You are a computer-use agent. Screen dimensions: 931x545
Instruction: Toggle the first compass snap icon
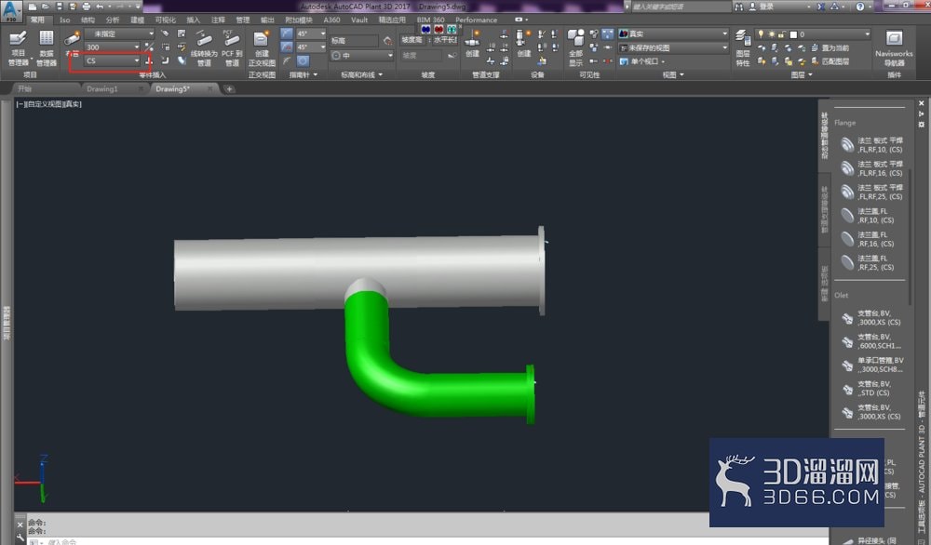(287, 33)
